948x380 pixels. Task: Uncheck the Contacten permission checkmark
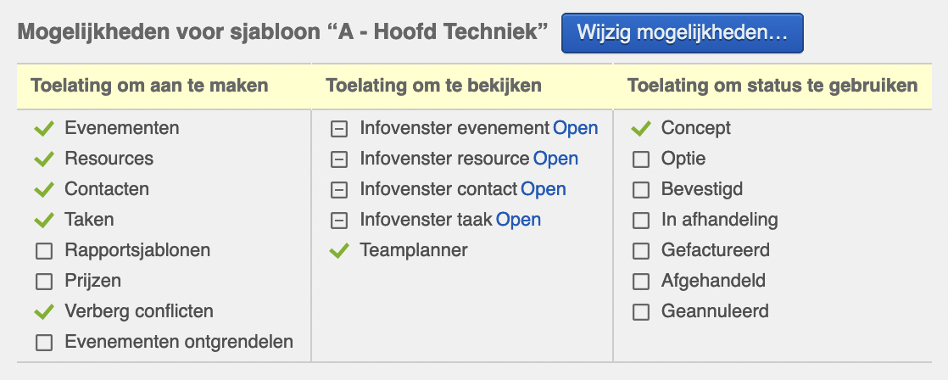coord(43,190)
